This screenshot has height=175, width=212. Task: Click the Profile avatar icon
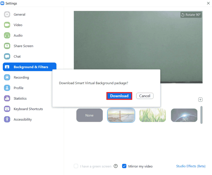[7, 88]
